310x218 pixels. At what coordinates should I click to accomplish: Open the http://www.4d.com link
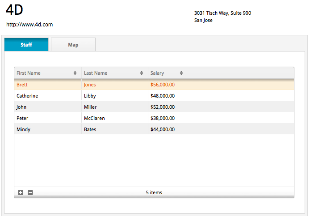(x=29, y=25)
